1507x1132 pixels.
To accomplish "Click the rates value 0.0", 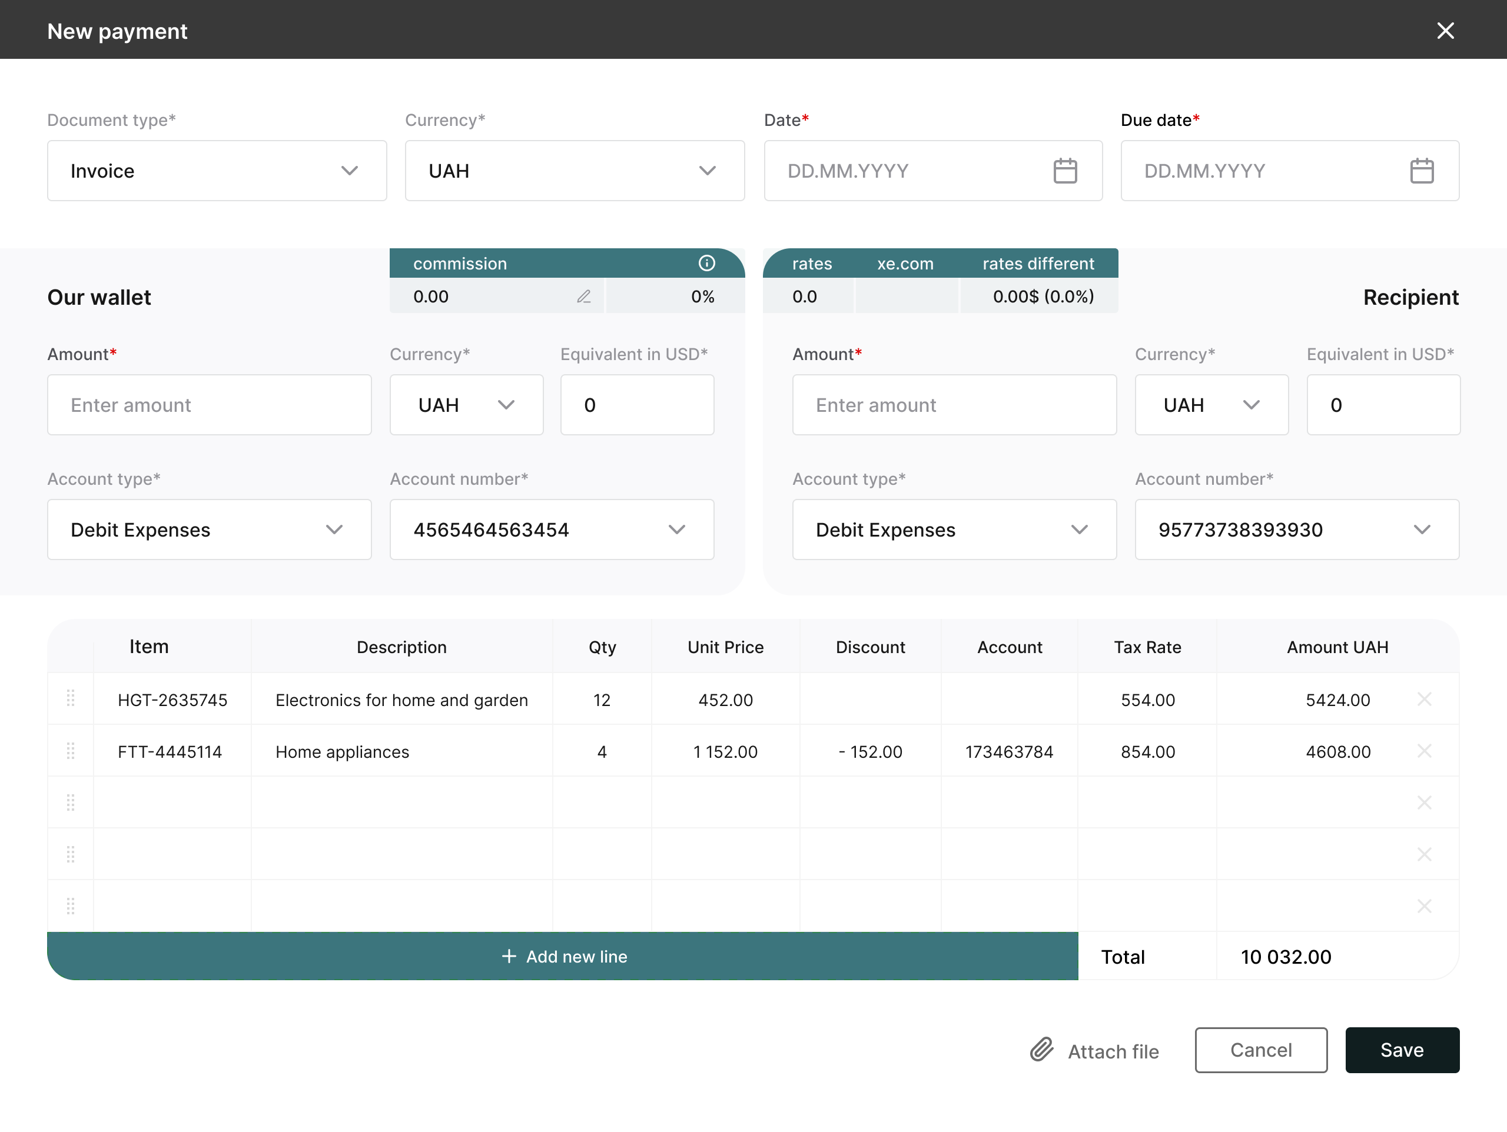I will (804, 297).
